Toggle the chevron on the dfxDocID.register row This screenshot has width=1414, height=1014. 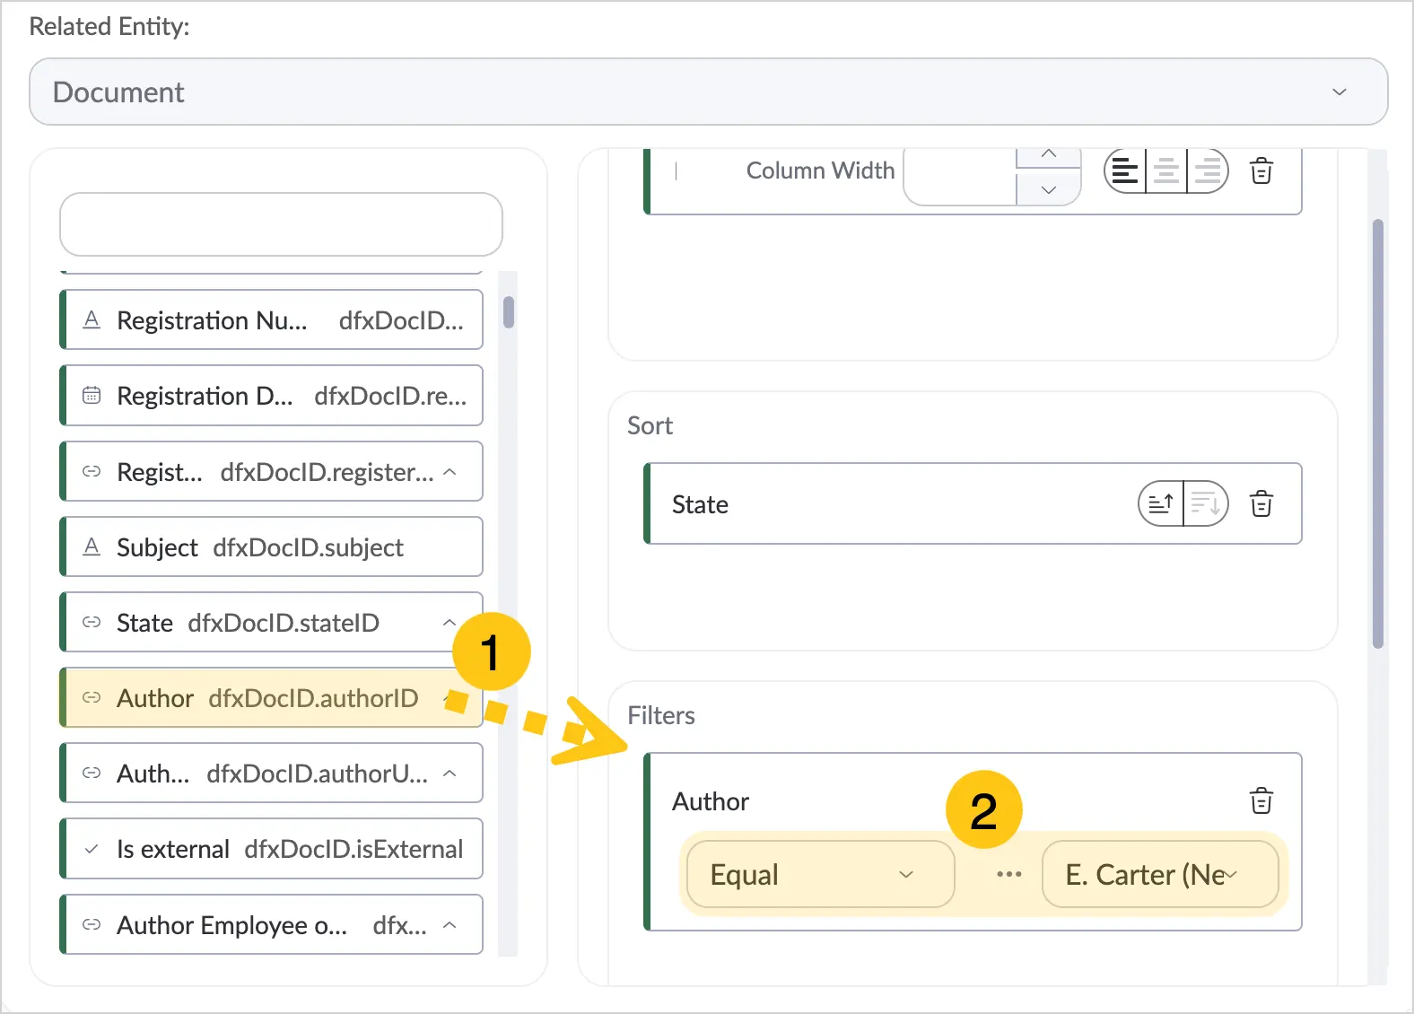click(x=450, y=471)
